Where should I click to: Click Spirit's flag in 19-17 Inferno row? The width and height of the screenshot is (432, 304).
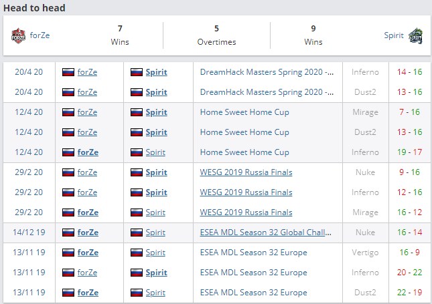pyautogui.click(x=137, y=152)
